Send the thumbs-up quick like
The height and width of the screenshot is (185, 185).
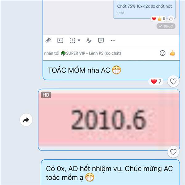(172, 53)
